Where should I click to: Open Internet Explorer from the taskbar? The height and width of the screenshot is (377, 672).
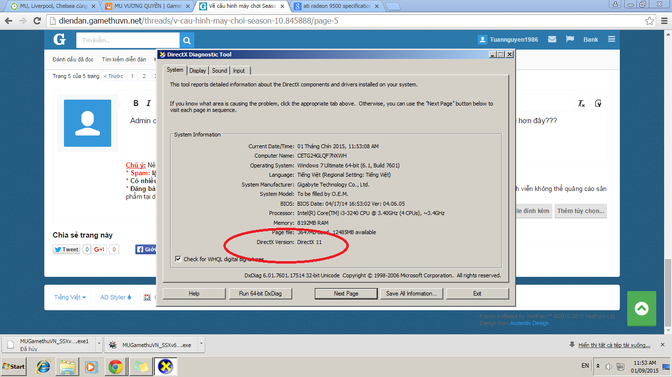pyautogui.click(x=43, y=367)
